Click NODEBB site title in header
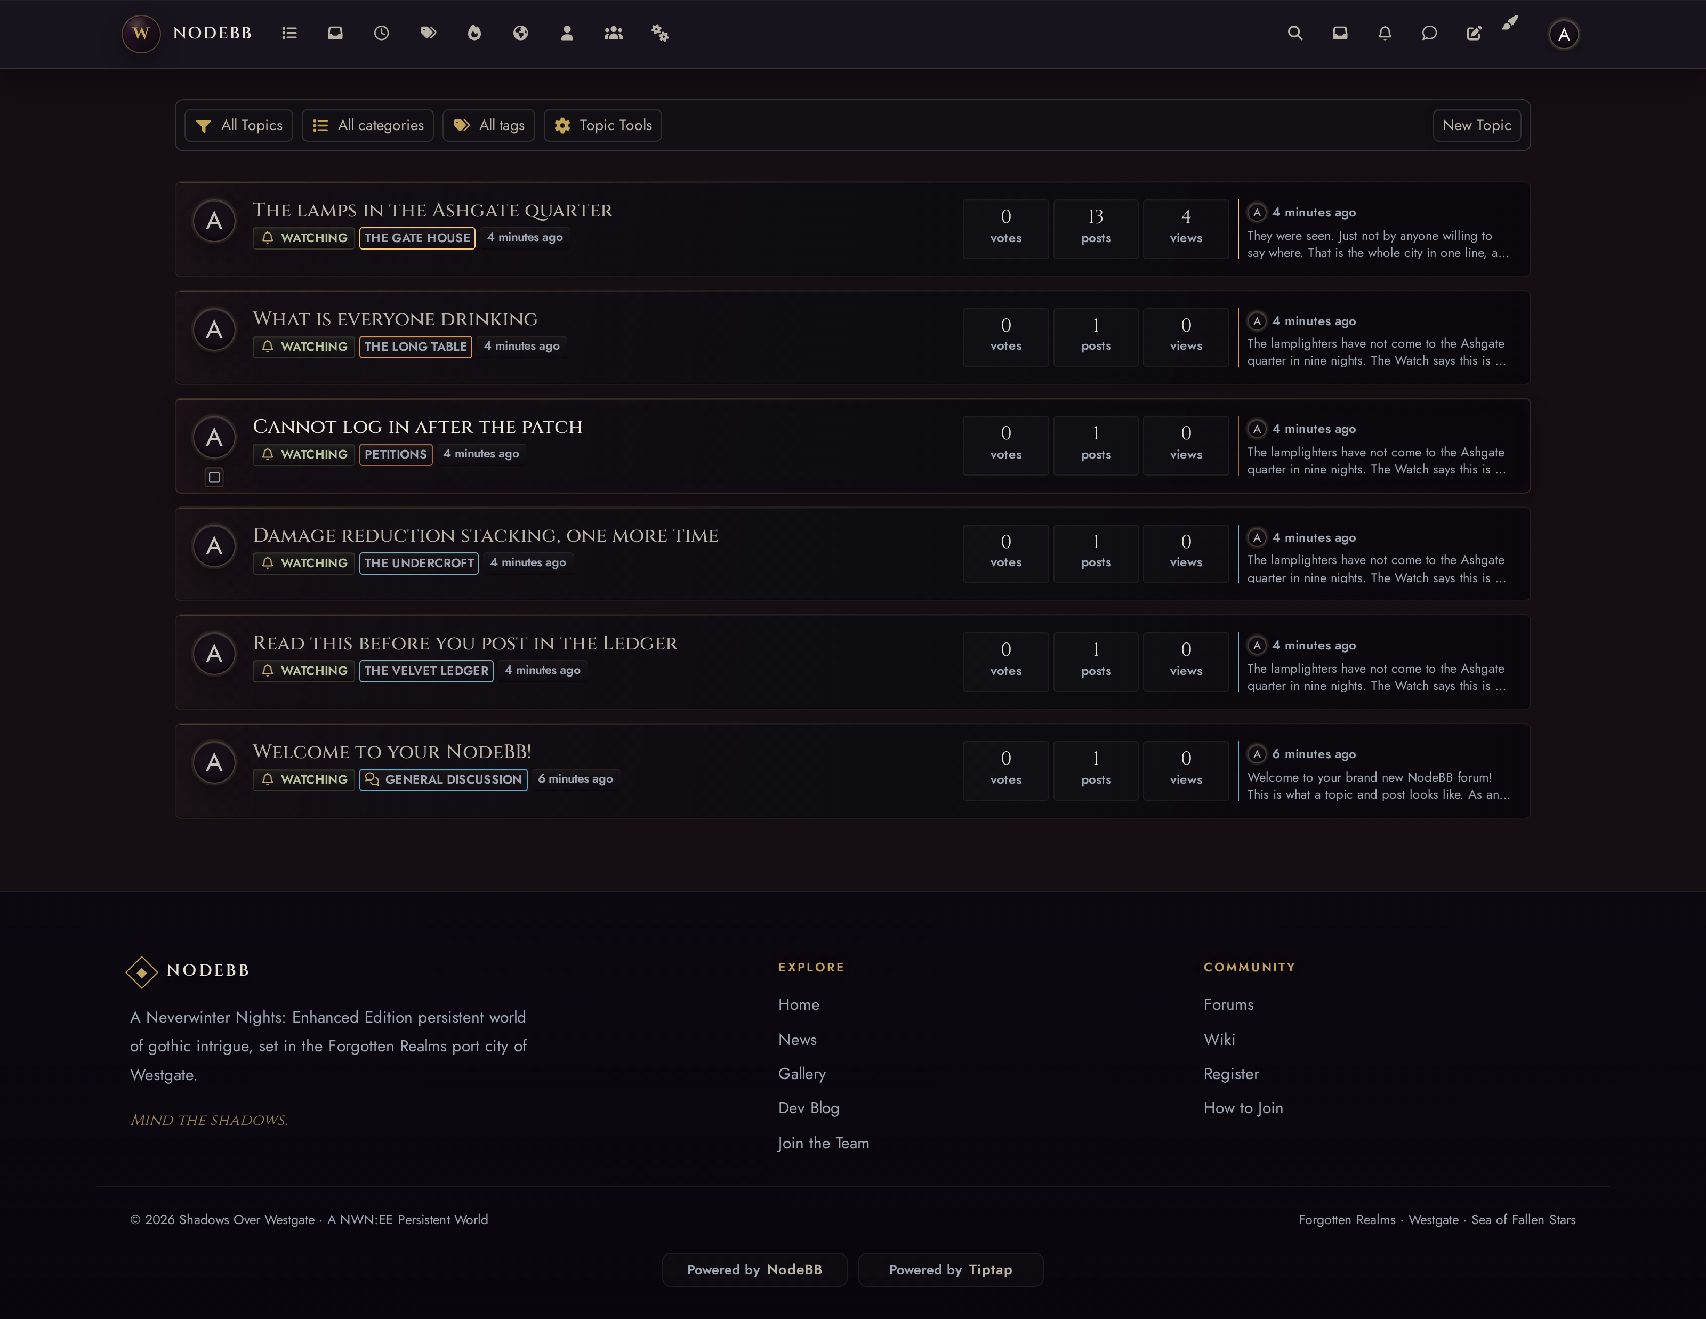Viewport: 1706px width, 1319px height. 213,33
